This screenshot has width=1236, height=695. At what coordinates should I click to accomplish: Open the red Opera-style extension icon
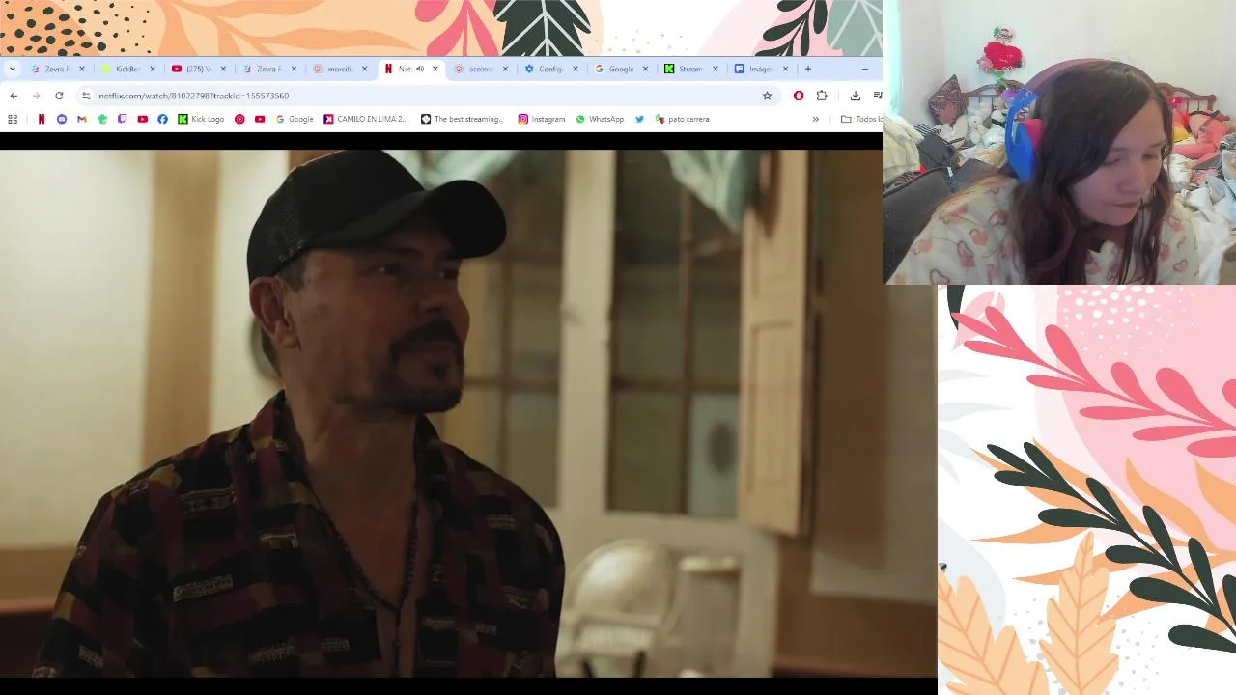pyautogui.click(x=799, y=96)
